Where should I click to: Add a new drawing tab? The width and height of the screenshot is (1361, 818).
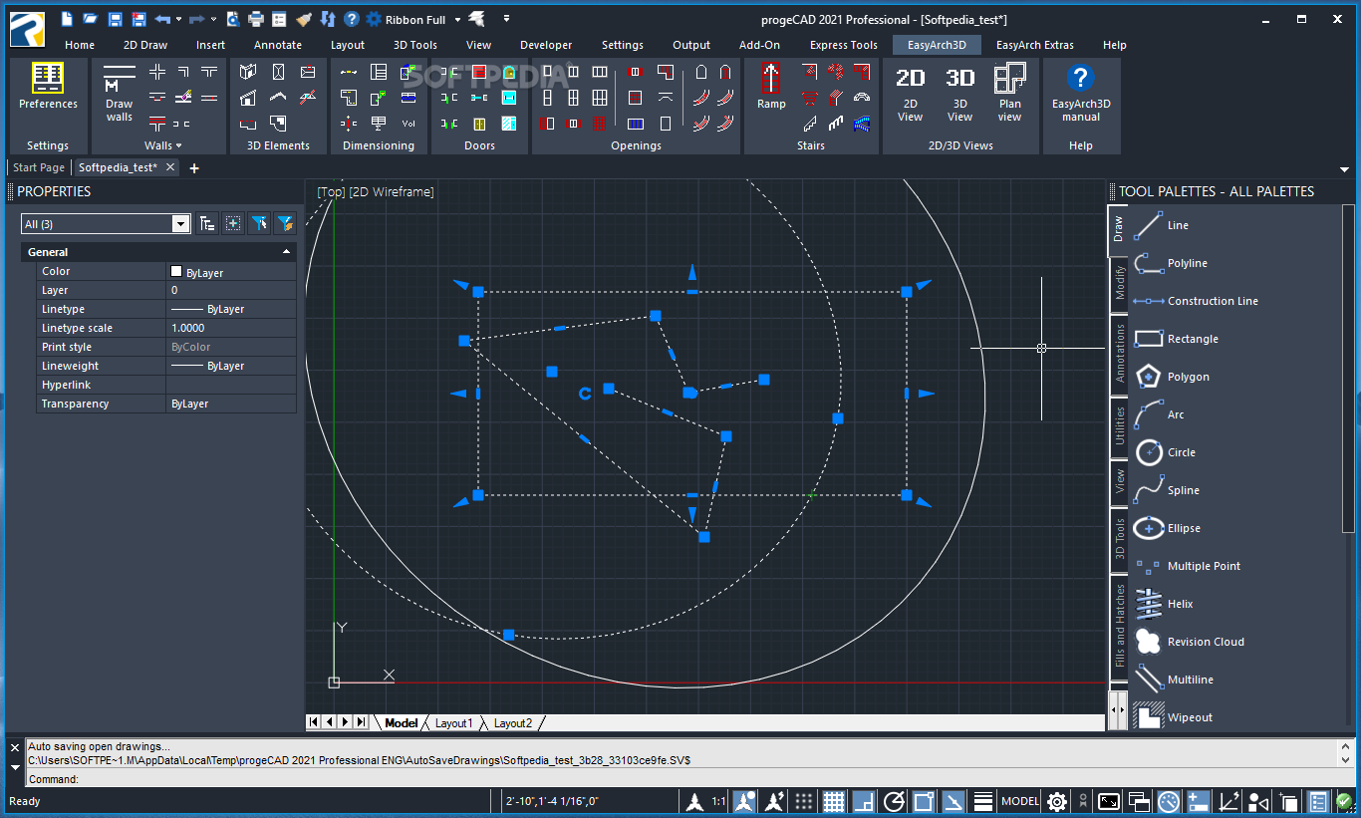click(x=194, y=168)
